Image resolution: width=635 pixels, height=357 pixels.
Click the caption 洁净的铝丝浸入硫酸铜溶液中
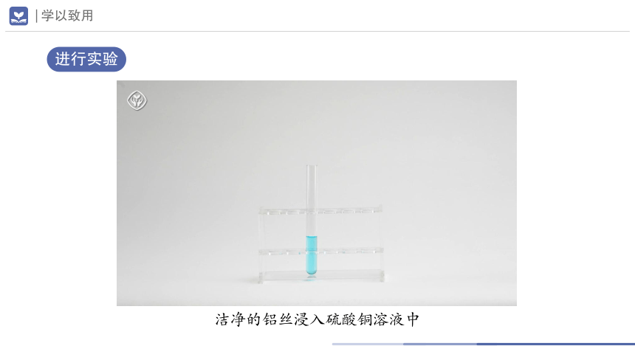tap(317, 320)
